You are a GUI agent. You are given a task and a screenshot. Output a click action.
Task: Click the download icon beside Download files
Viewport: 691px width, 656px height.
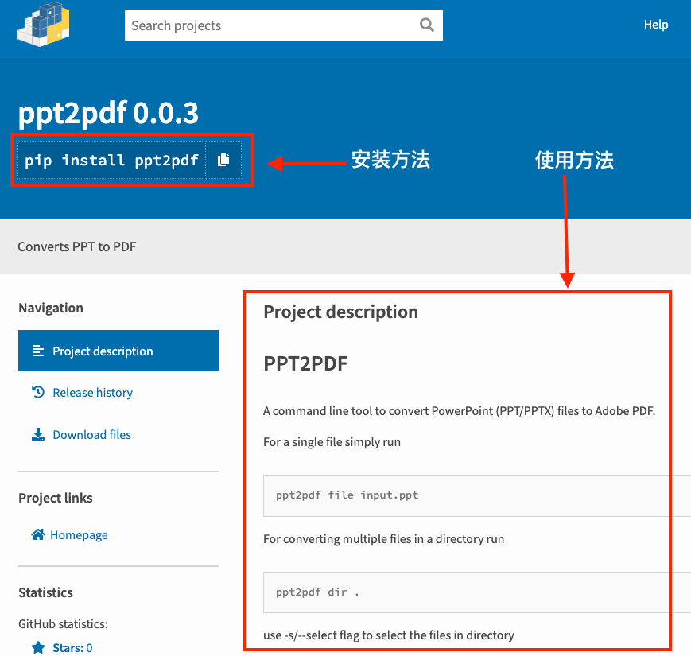click(37, 434)
